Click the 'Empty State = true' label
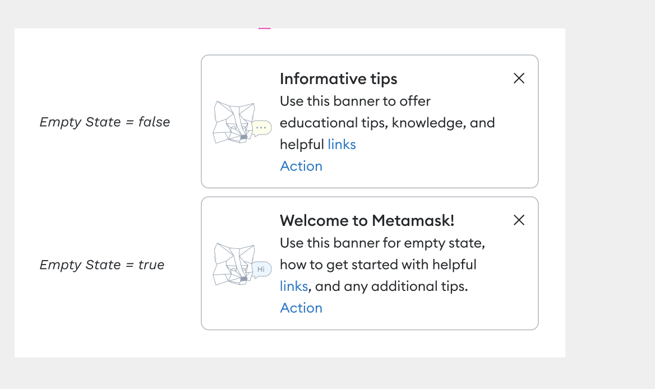Image resolution: width=655 pixels, height=389 pixels. tap(102, 265)
